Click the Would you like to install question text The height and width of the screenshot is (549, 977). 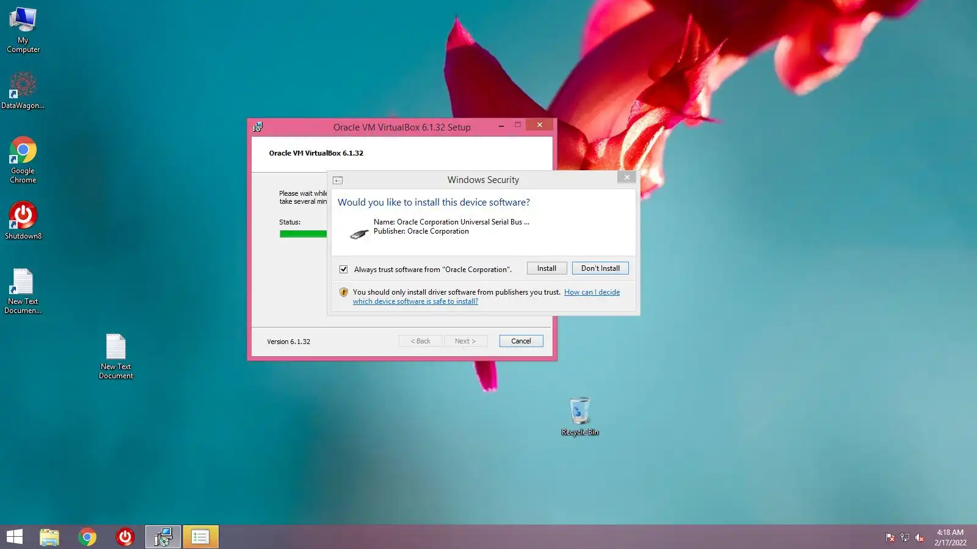tap(434, 203)
